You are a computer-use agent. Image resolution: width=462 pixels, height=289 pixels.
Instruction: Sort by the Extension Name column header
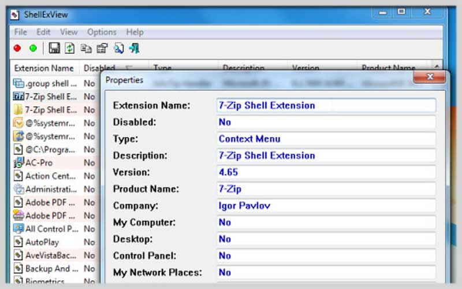click(x=44, y=68)
